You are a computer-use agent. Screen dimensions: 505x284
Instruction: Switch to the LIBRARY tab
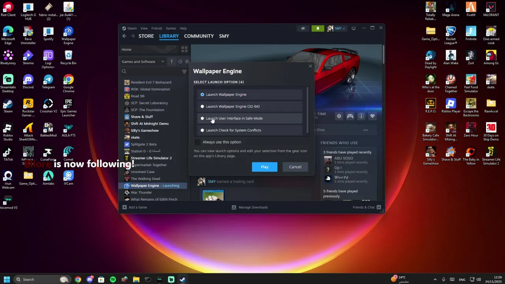(169, 36)
